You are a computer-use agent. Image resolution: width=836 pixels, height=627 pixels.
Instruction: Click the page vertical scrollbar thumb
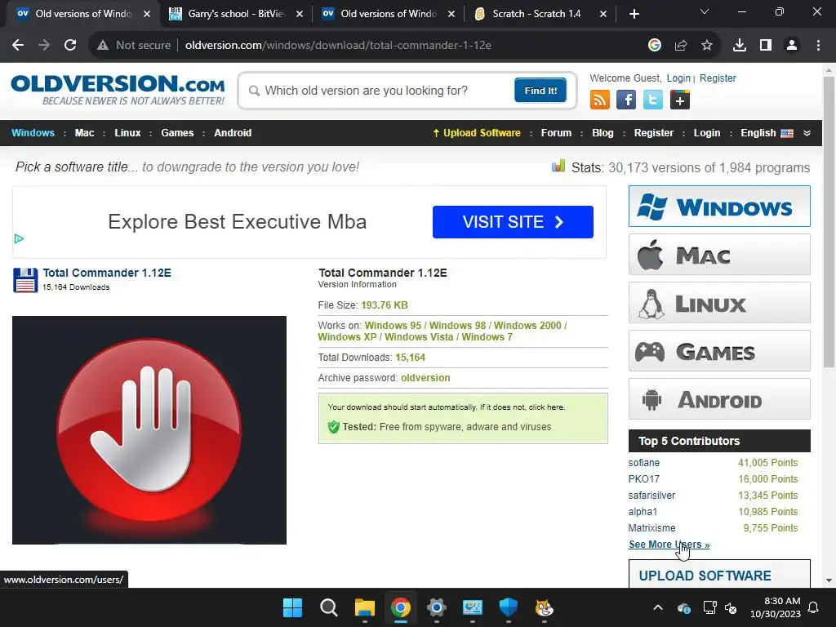pyautogui.click(x=829, y=221)
